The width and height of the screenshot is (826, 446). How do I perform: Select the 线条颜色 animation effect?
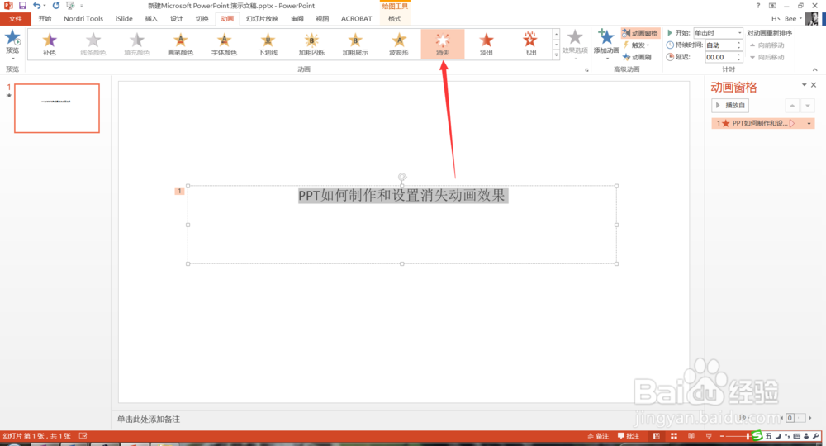[93, 44]
